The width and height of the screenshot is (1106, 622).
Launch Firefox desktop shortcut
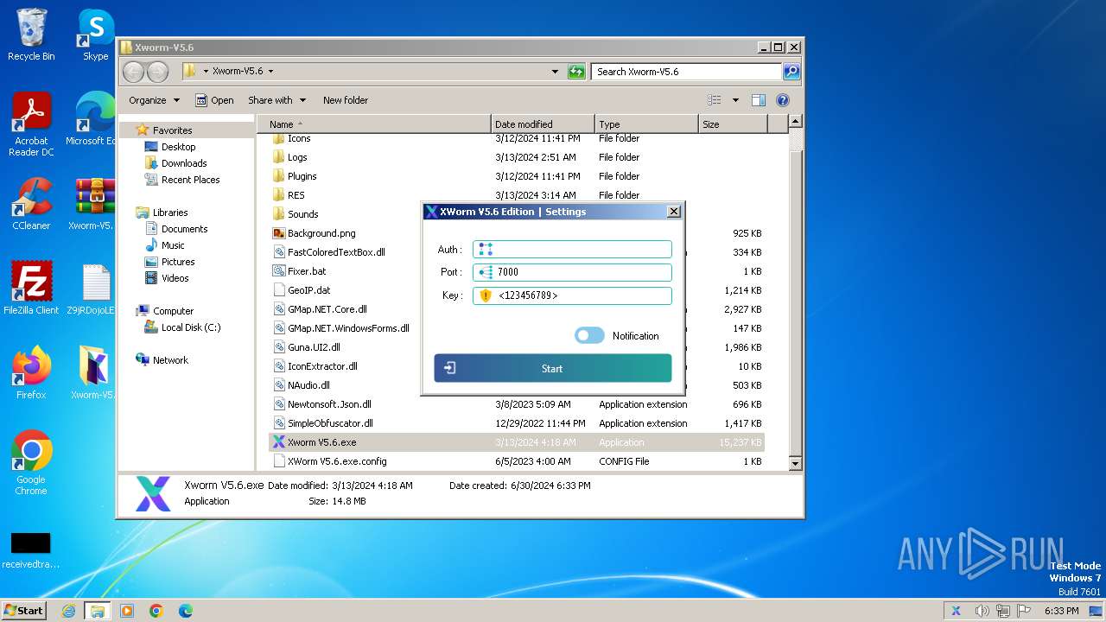tap(31, 373)
